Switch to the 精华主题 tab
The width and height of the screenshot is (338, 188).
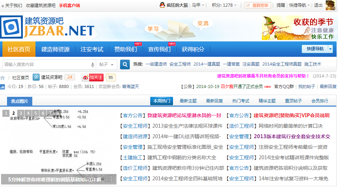(x=267, y=101)
